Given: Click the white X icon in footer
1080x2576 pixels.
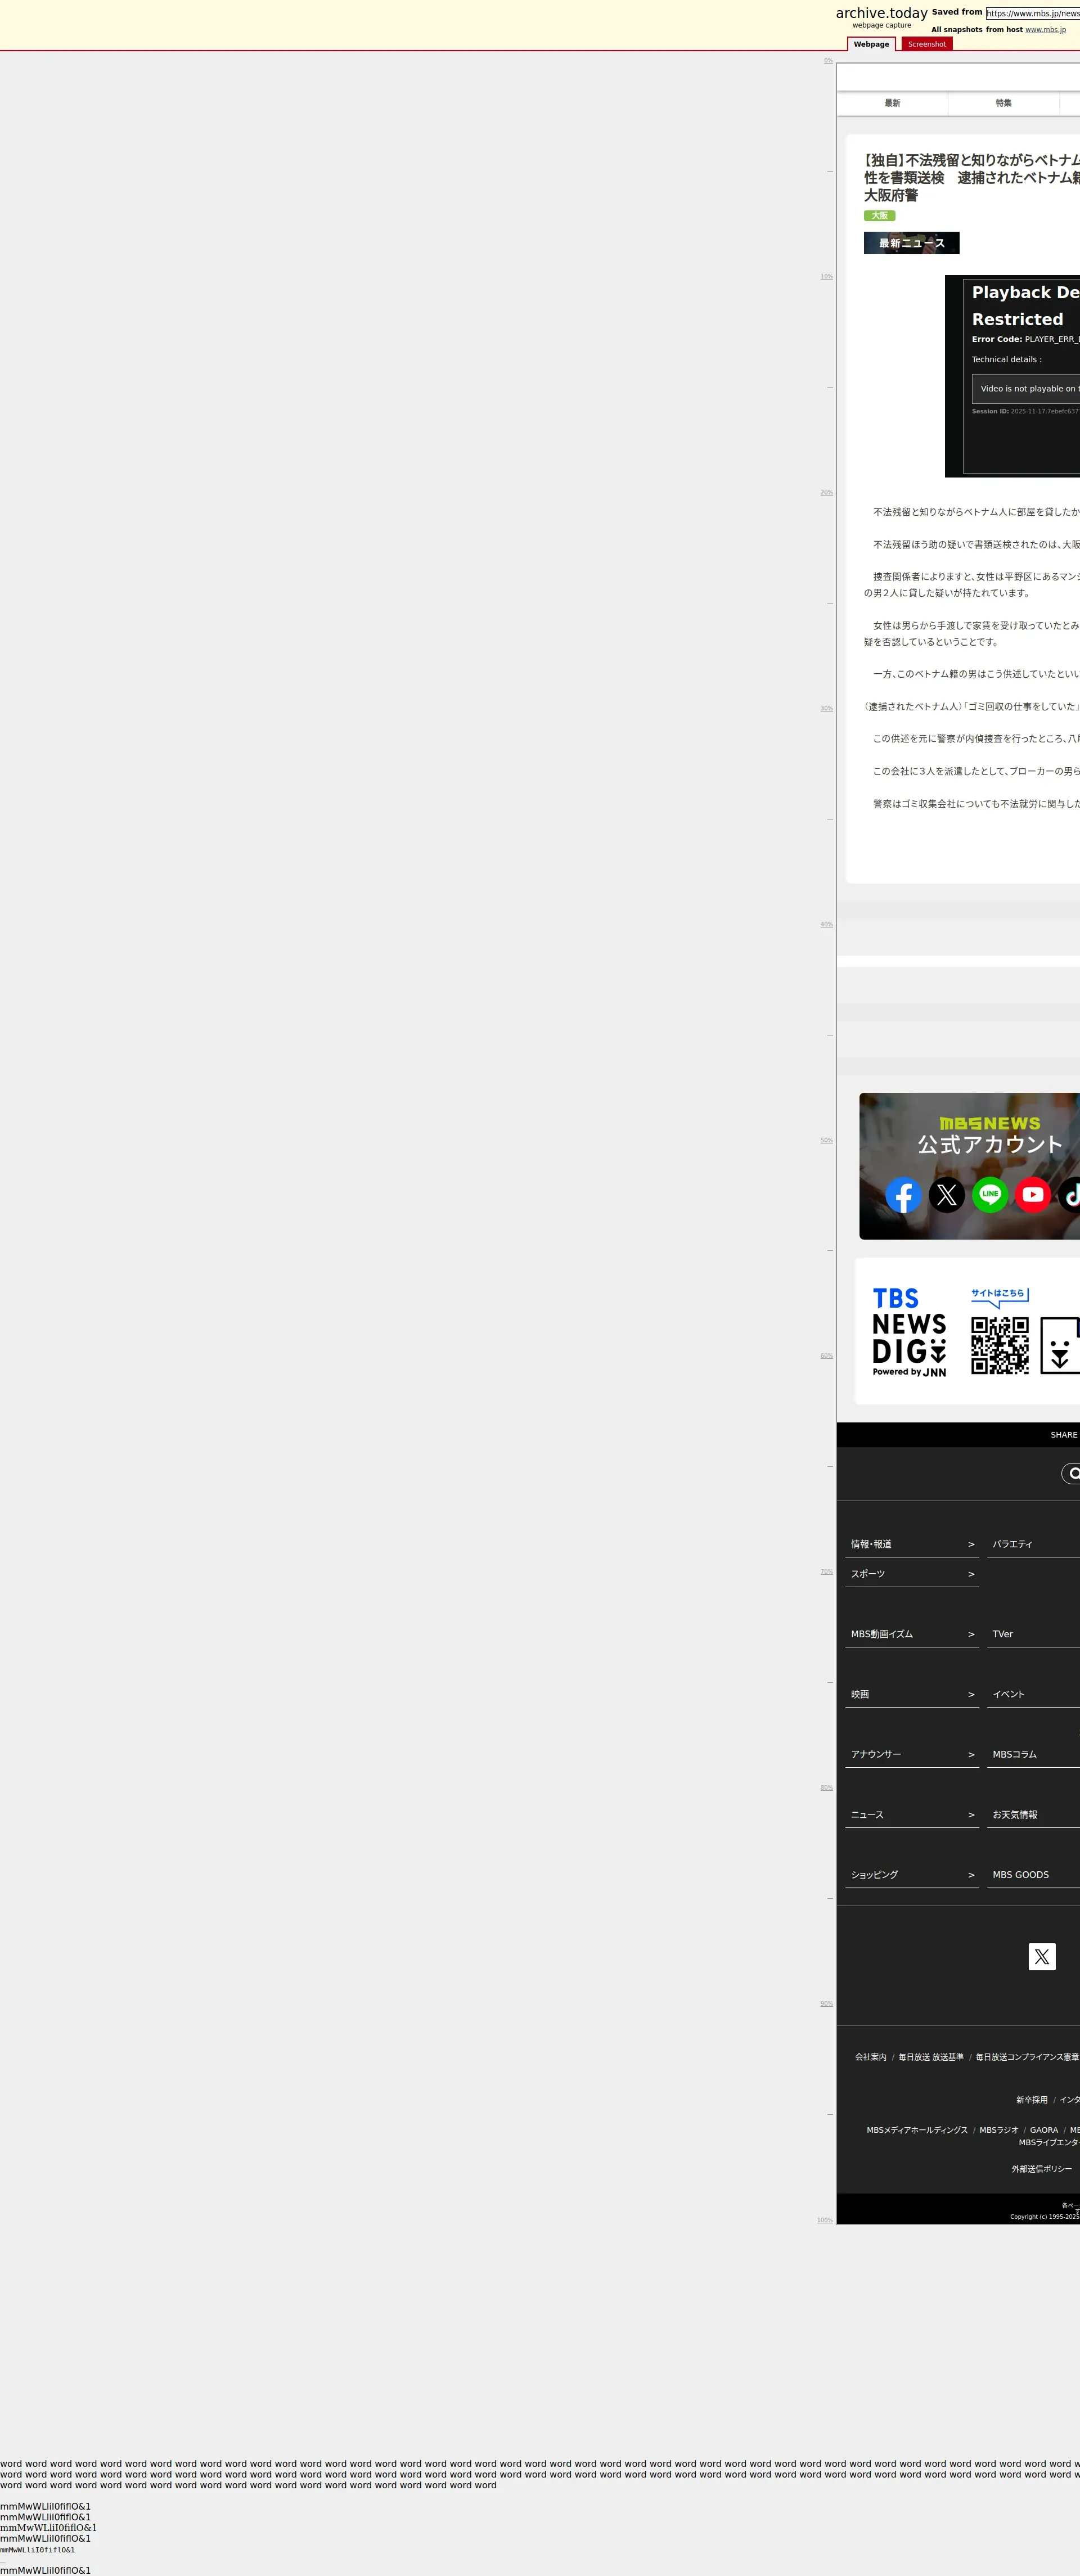Looking at the screenshot, I should pos(1042,1957).
